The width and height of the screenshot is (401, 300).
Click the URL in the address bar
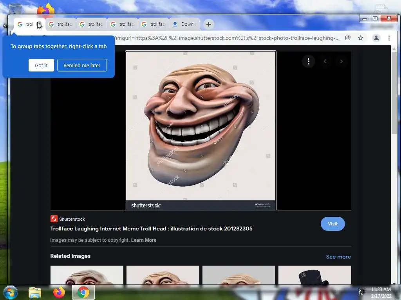227,38
